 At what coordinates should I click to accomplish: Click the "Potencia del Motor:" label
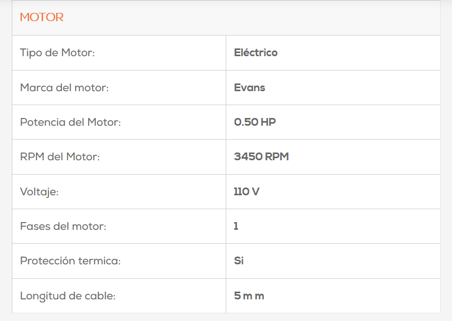pos(70,123)
